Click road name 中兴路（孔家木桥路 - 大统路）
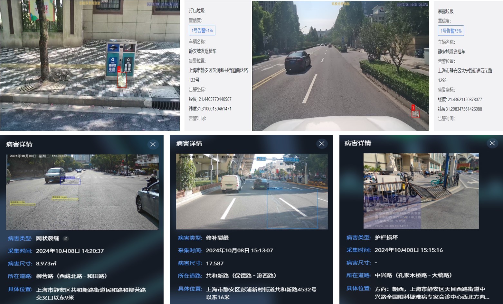Viewport: 503px width, 304px height. [413, 275]
